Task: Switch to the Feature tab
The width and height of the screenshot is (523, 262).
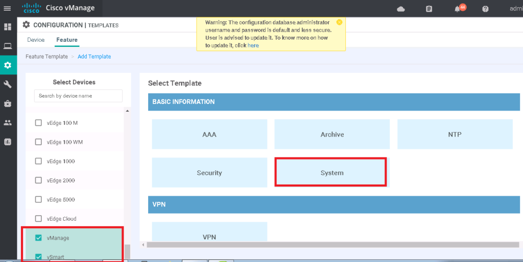Action: pos(67,40)
